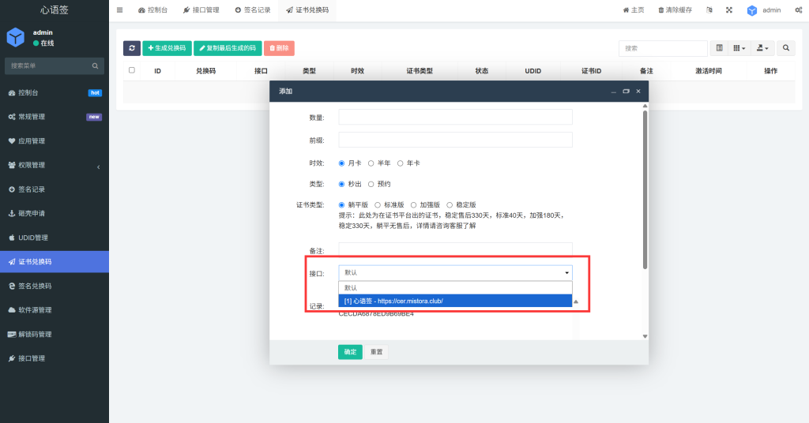Open the columns grid dropdown in toolbar
The width and height of the screenshot is (809, 423).
(739, 48)
